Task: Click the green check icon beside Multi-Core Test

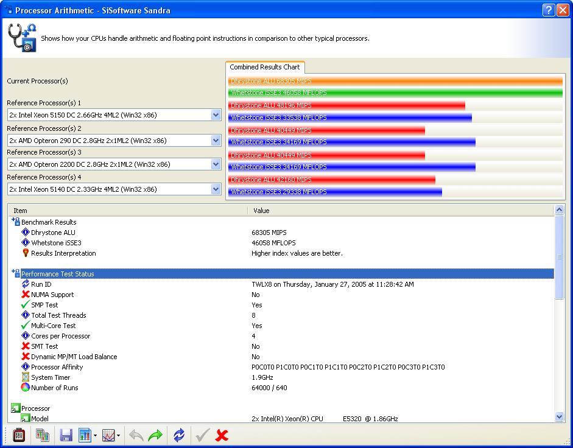Action: [25, 325]
